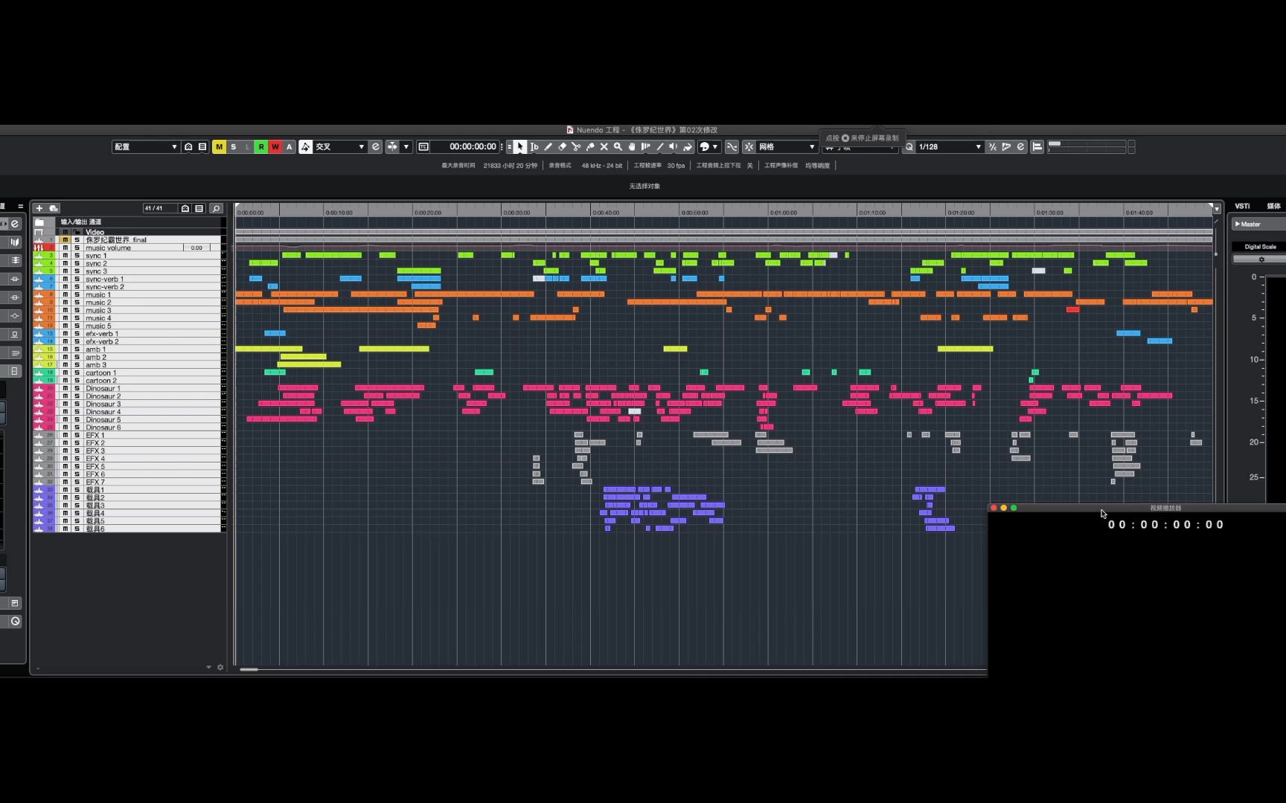The width and height of the screenshot is (1286, 803).
Task: Open the ruler display format arrow
Action: pyautogui.click(x=1217, y=210)
